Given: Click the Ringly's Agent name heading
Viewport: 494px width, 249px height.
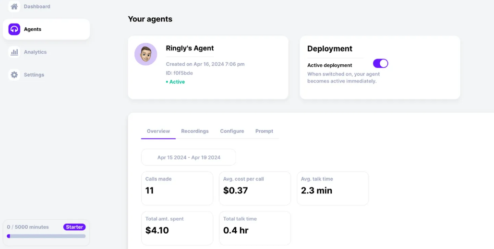Looking at the screenshot, I should [190, 48].
